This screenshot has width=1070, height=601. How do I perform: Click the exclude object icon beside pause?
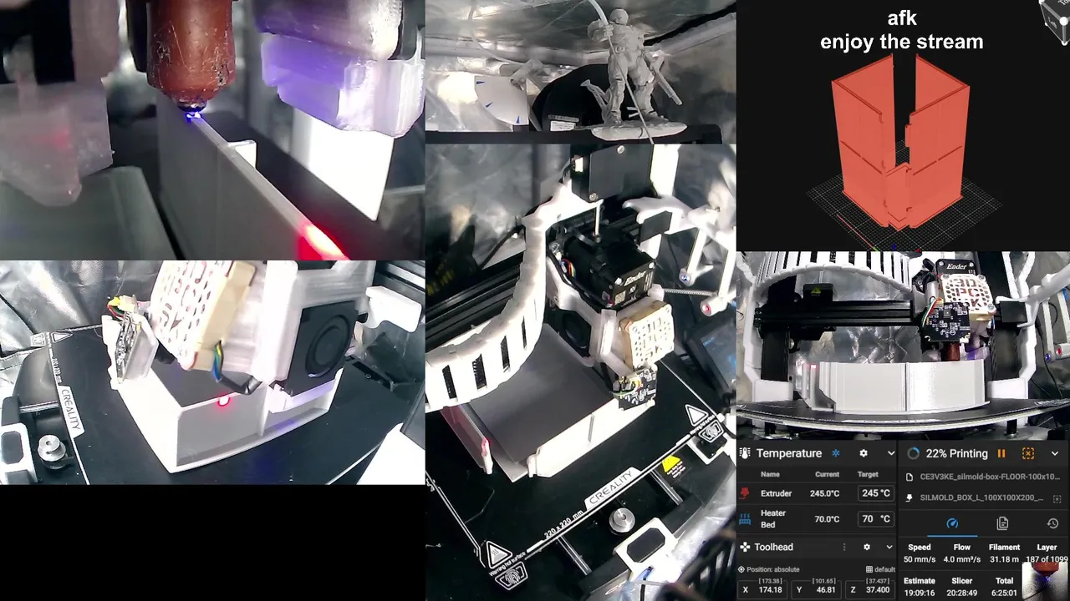pyautogui.click(x=1028, y=453)
